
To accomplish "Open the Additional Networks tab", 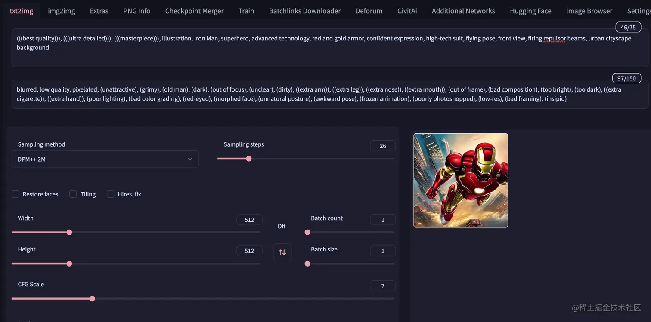I will pyautogui.click(x=463, y=11).
